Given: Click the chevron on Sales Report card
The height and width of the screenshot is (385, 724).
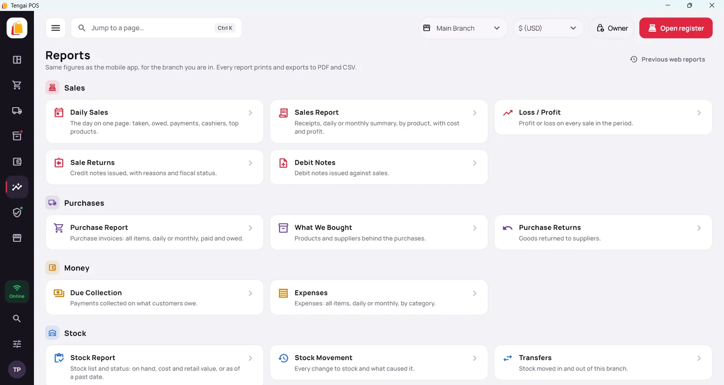Looking at the screenshot, I should coord(475,113).
